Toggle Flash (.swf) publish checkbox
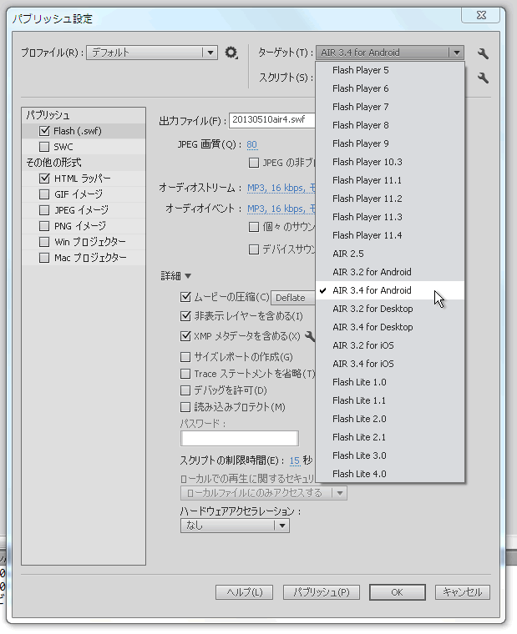The width and height of the screenshot is (517, 634). point(44,131)
